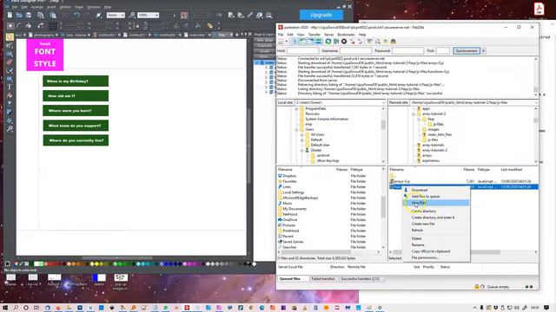
Task: Toggle FileZilla's synchronized browsing icon
Action: (386, 42)
